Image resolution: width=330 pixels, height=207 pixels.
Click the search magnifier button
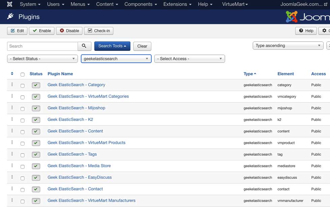point(84,46)
